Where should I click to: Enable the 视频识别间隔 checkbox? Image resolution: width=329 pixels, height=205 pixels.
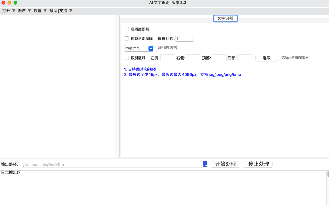[127, 38]
